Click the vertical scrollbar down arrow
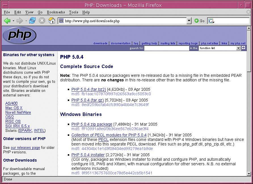 click(x=249, y=174)
